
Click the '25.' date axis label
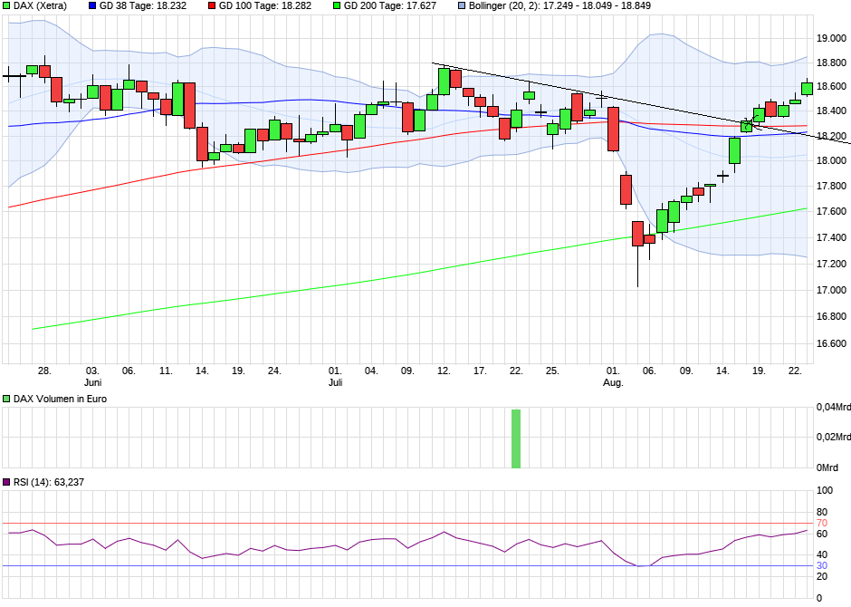point(552,371)
